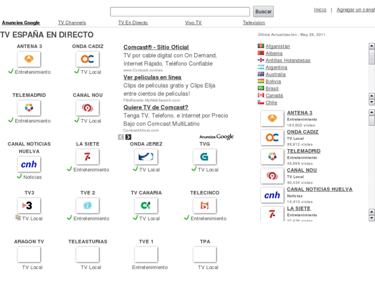This screenshot has width=375, height=281.
Task: Open Ver películas en línea ad
Action: pyautogui.click(x=152, y=77)
